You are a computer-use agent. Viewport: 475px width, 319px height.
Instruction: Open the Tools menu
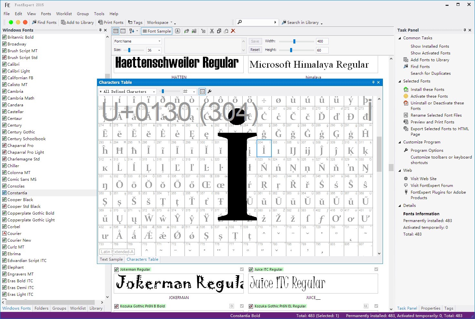point(99,14)
